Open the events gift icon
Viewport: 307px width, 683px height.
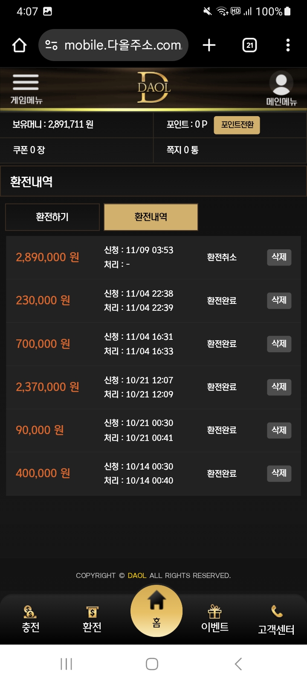214,619
